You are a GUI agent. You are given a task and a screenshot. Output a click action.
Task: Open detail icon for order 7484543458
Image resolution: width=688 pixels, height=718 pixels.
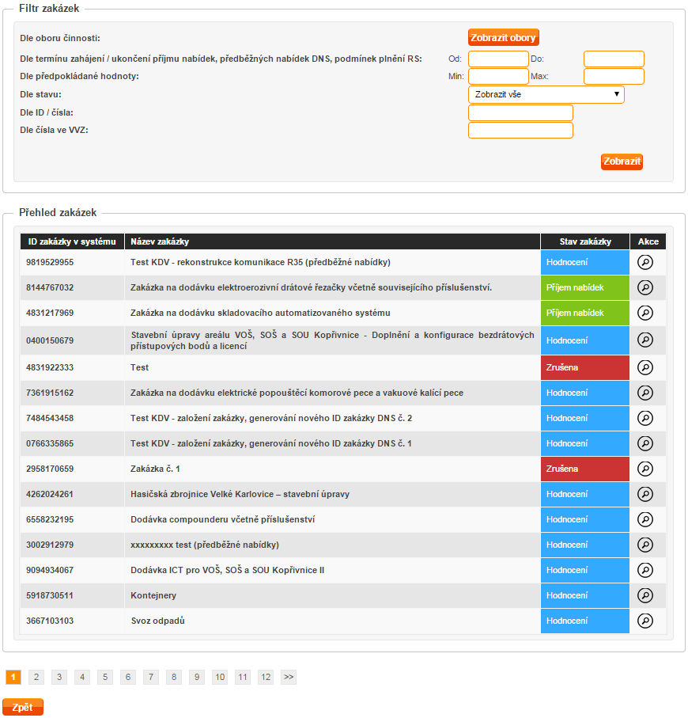(x=645, y=418)
